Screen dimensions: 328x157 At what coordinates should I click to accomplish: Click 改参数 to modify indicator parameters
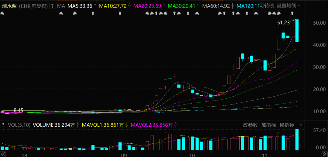click(250, 125)
